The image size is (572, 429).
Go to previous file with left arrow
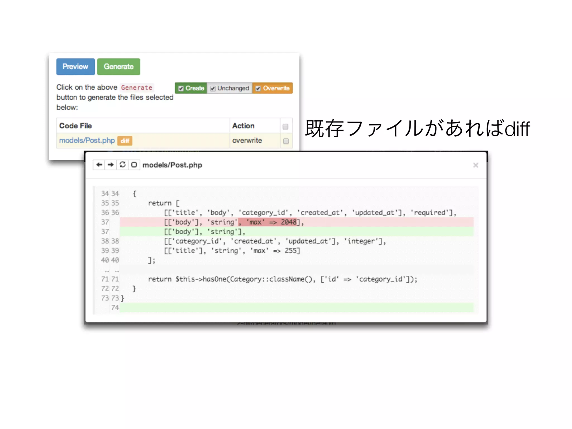pyautogui.click(x=99, y=165)
